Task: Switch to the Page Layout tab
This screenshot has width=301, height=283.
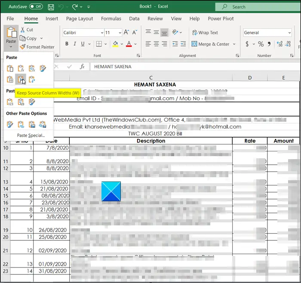Action: pos(80,18)
